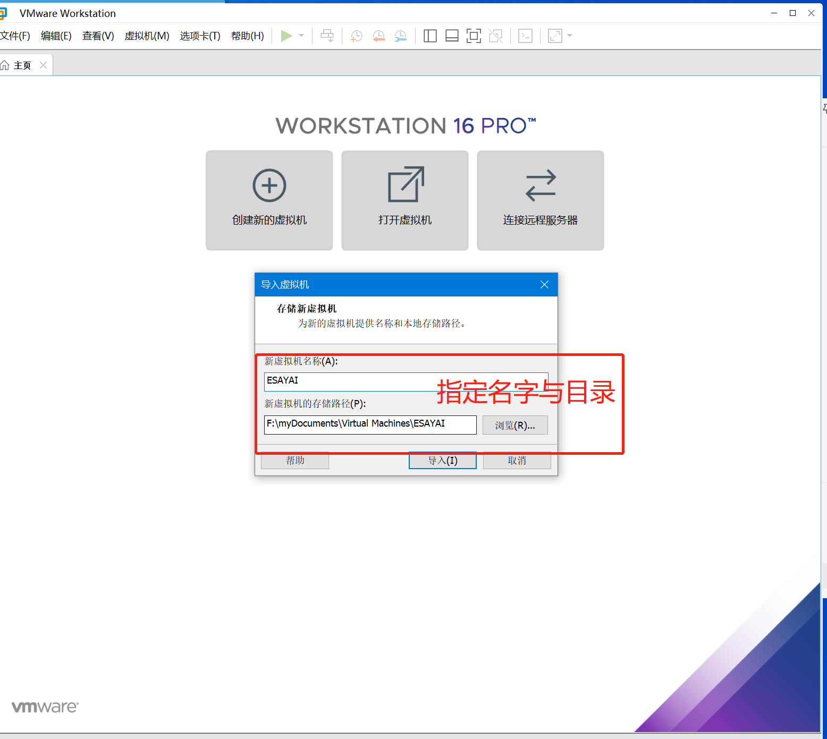Click the send Ctrl+Alt+Del toolbar icon
The height and width of the screenshot is (739, 827).
point(327,36)
